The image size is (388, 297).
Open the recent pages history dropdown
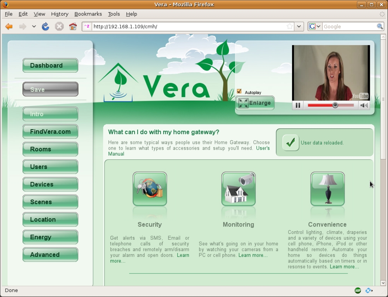(x=34, y=27)
